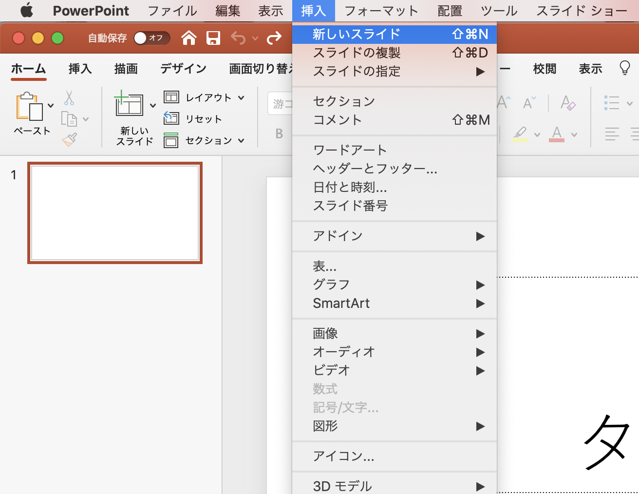Open アドイン submenu
The image size is (639, 494).
[395, 236]
